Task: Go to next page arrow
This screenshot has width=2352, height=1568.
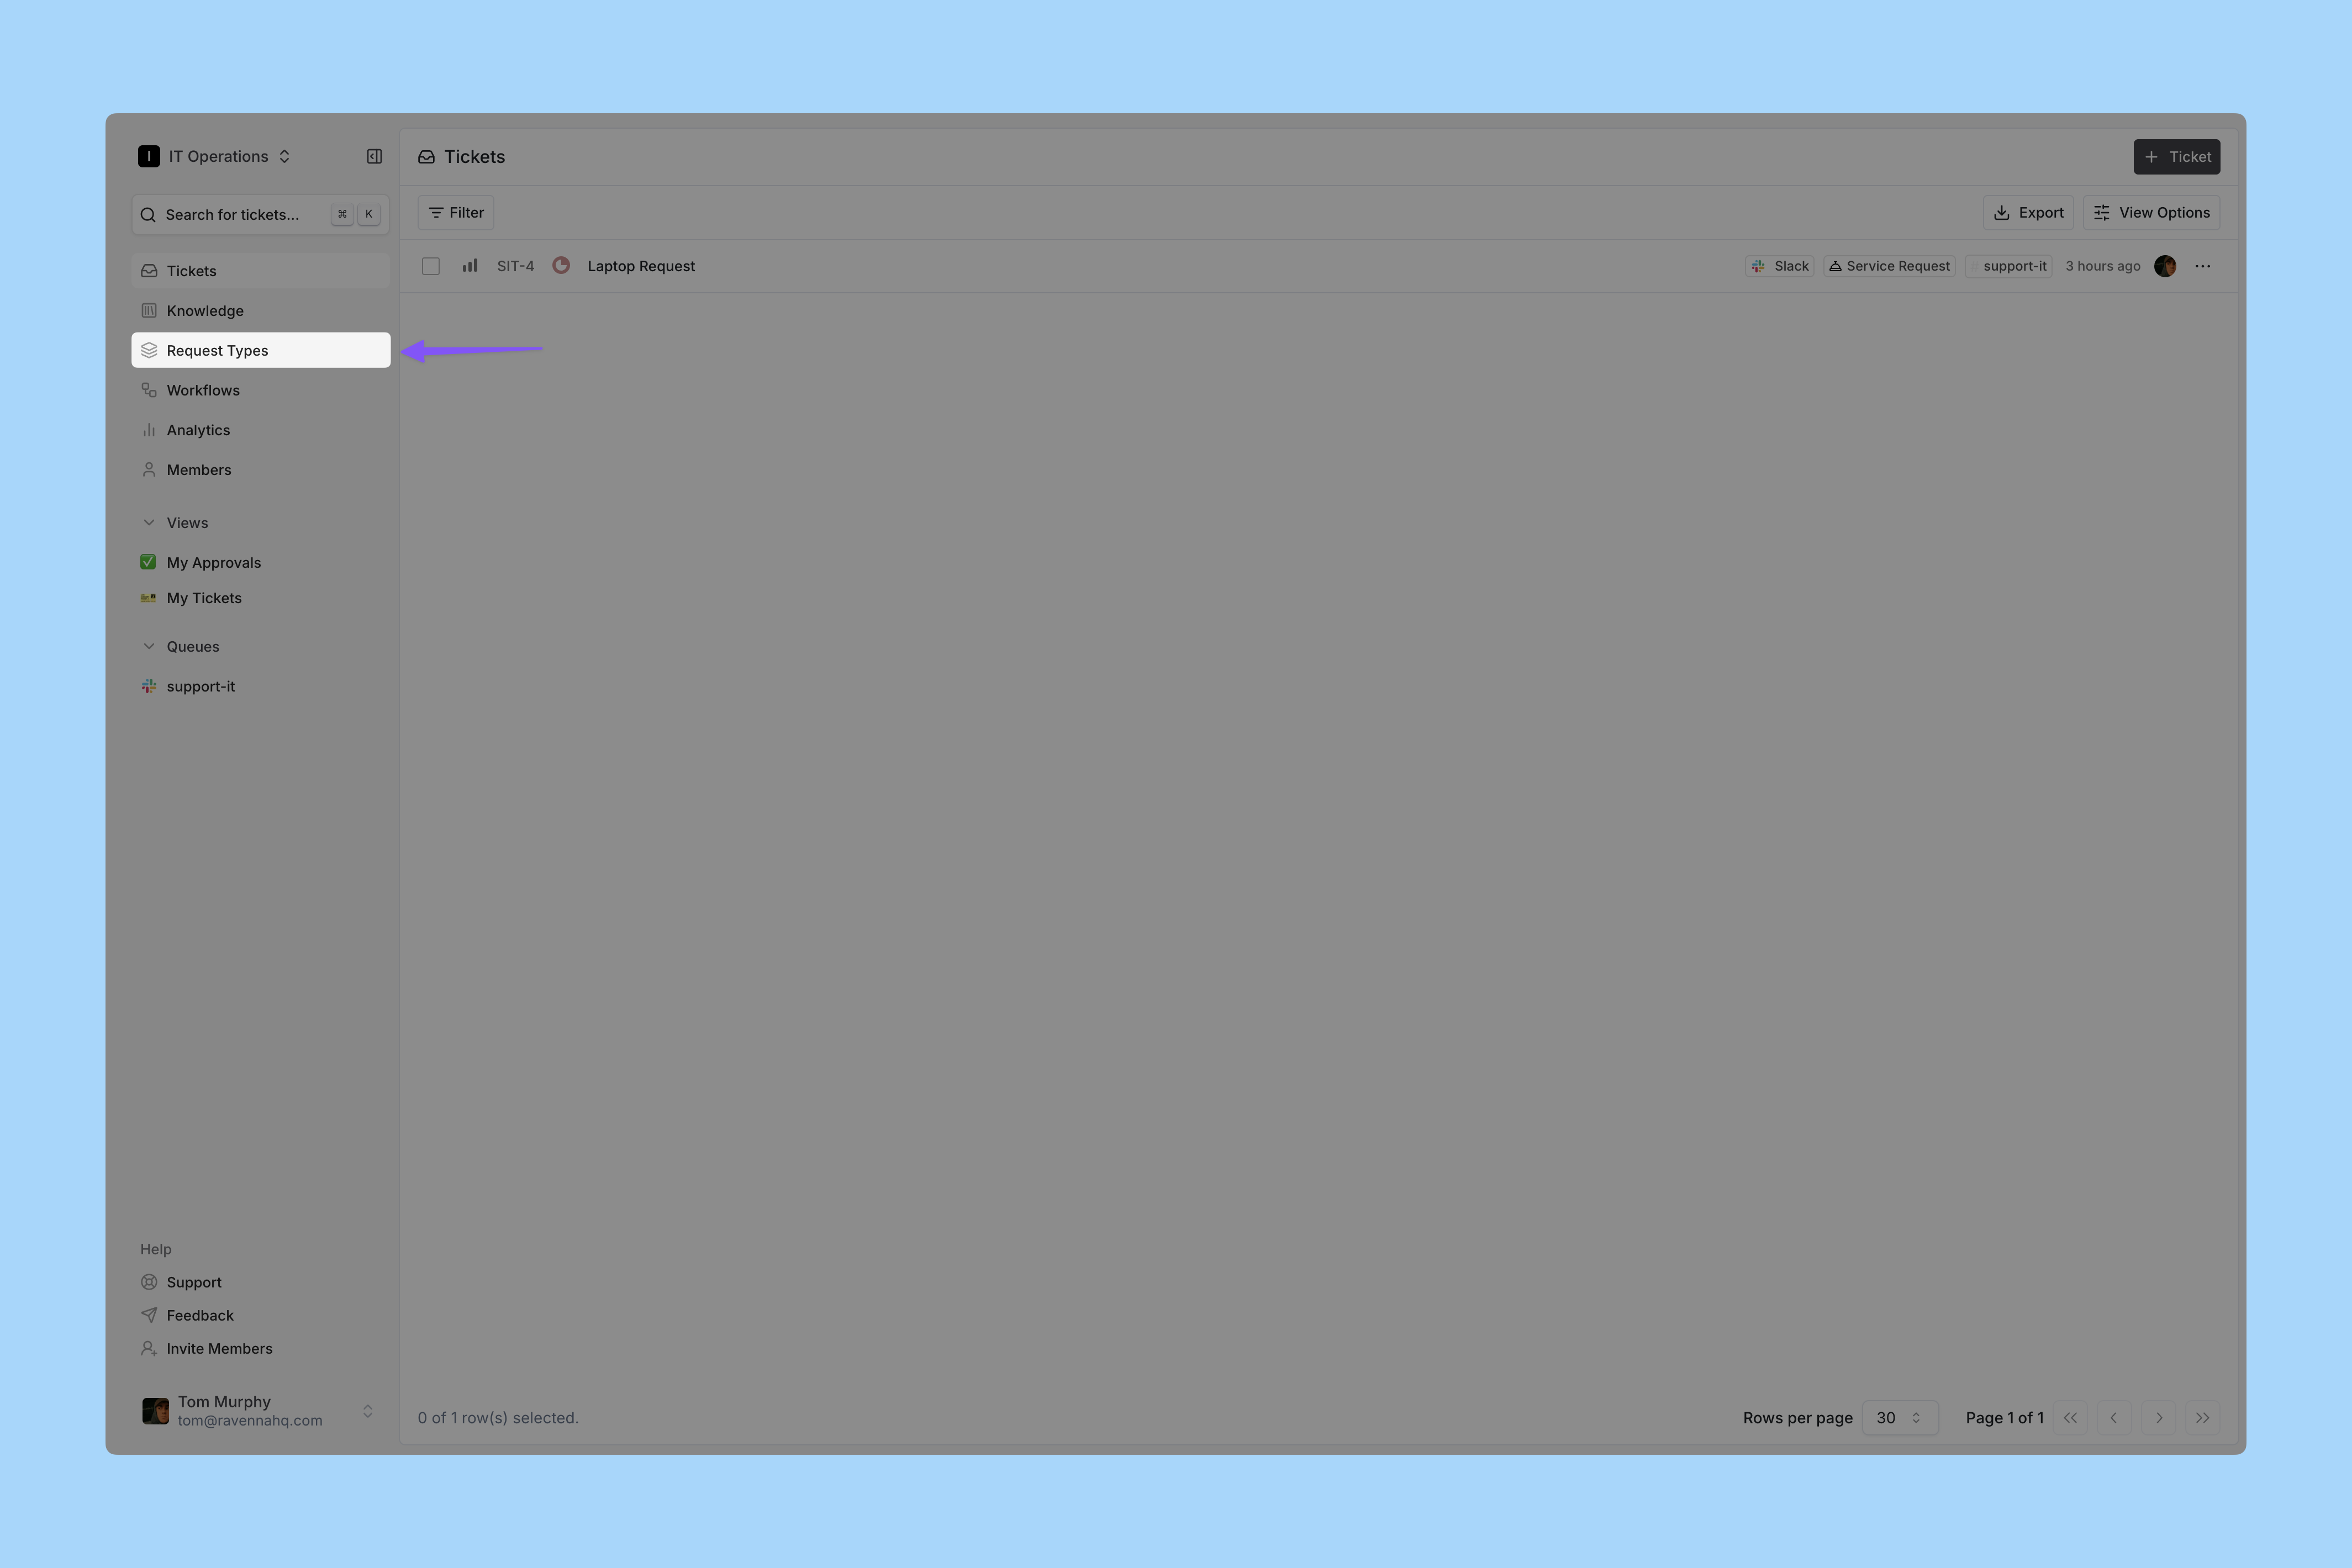Action: pyautogui.click(x=2158, y=1418)
